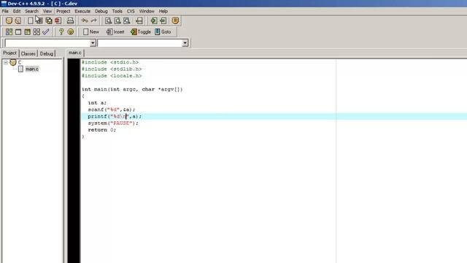Click the Find magnifier icon

108,20
